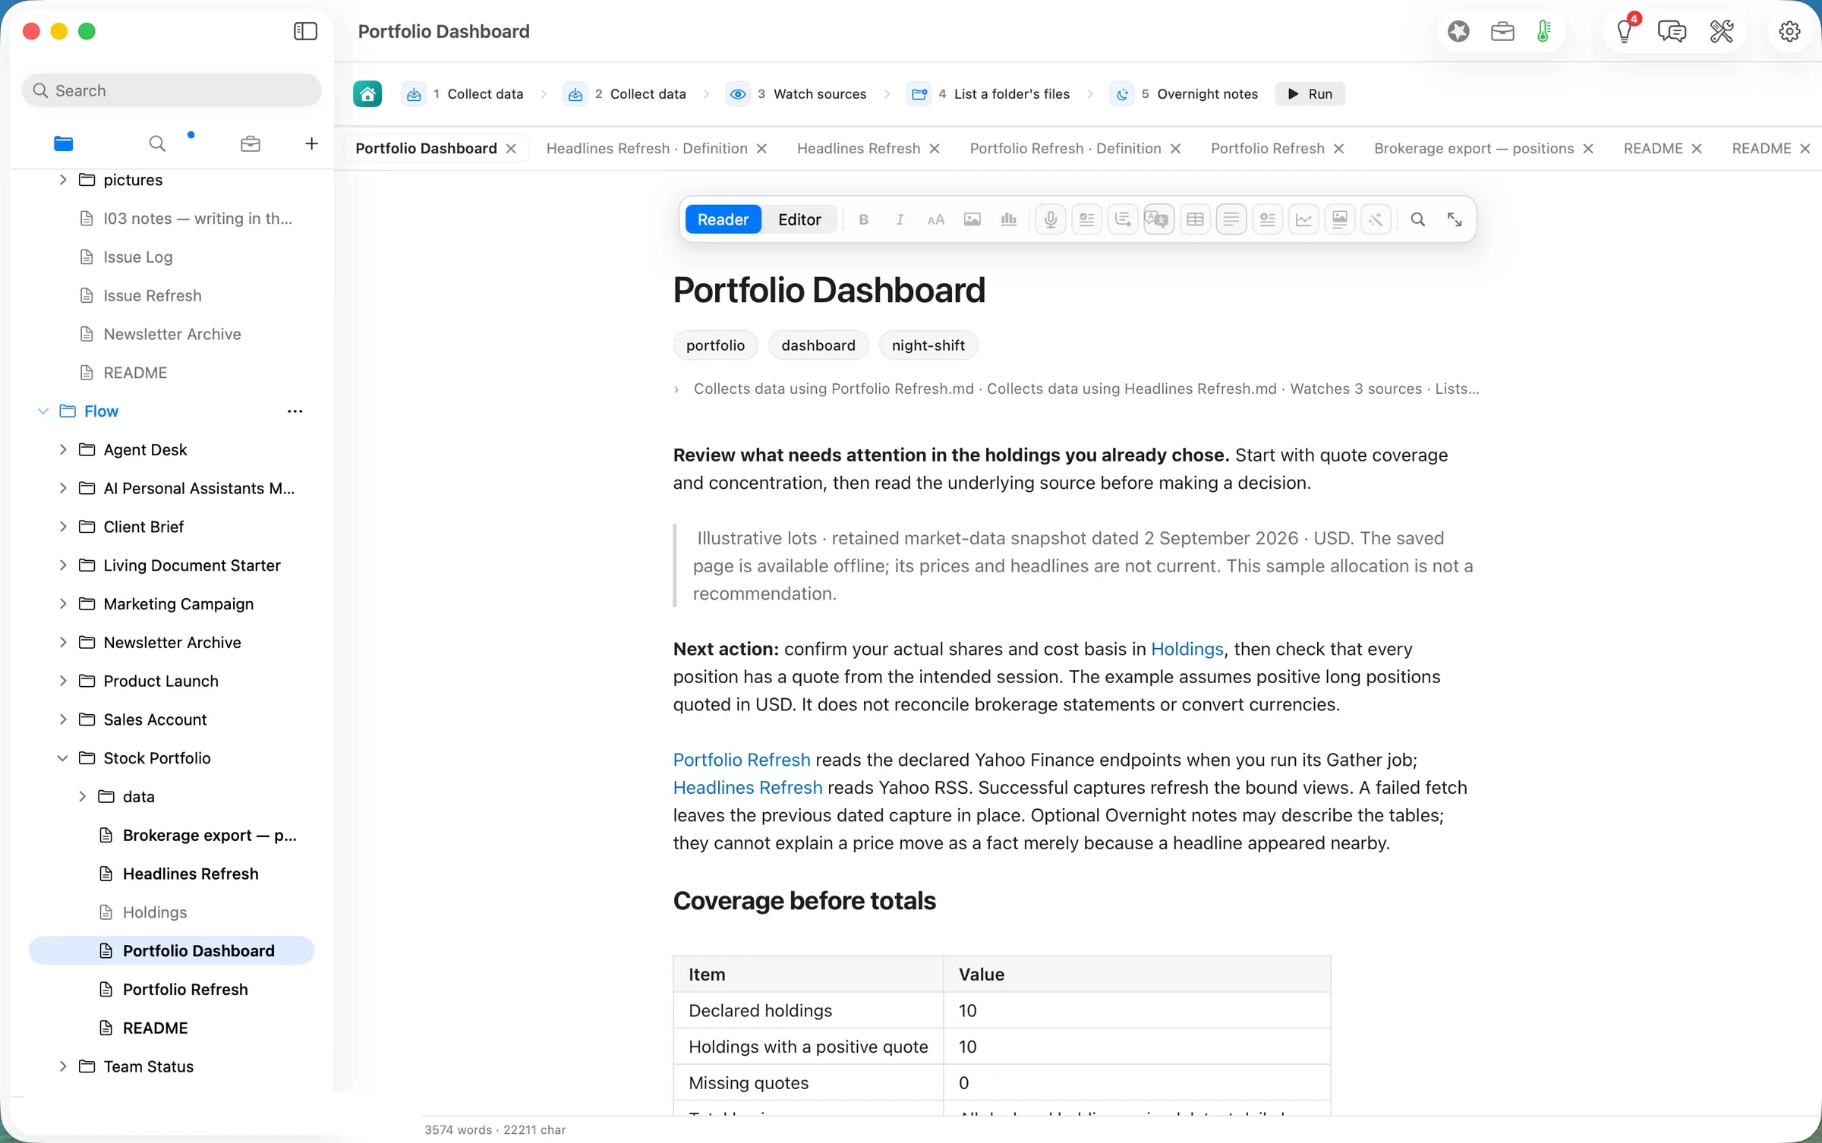
Task: Open the Headlines Refresh link in paragraph
Action: click(747, 788)
